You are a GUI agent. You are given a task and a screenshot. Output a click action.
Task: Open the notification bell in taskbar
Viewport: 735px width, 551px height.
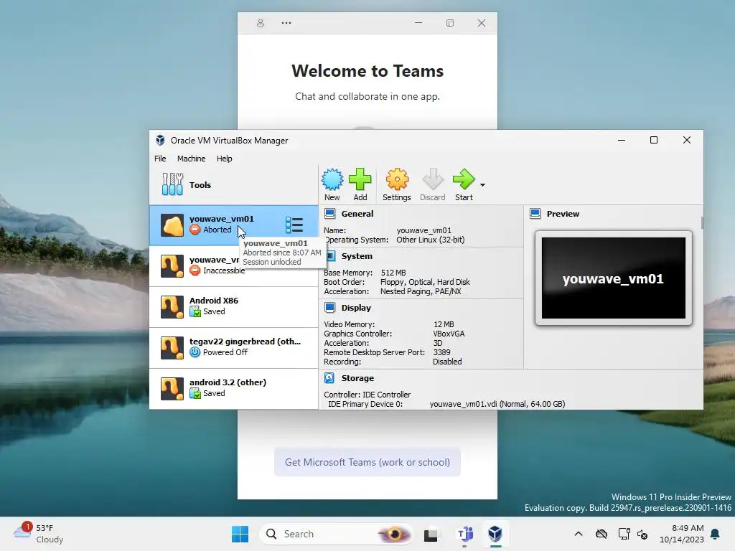(x=716, y=534)
